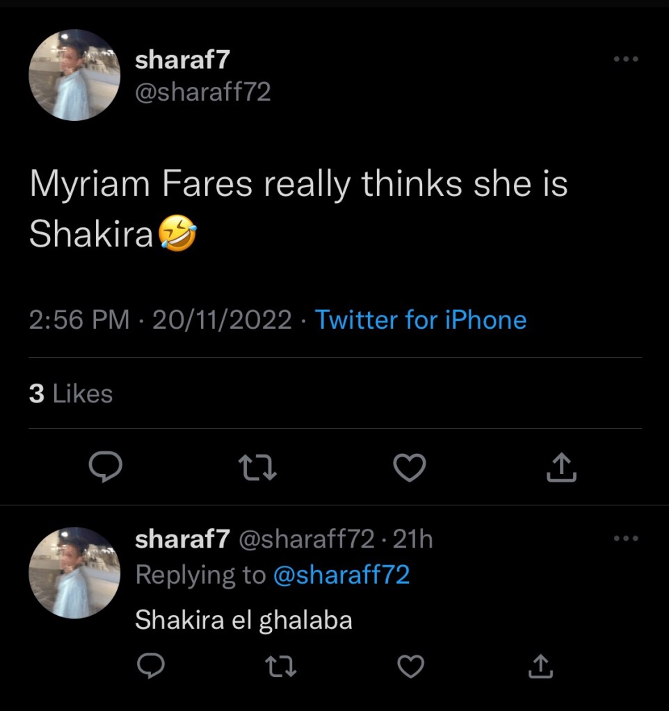Click the 'Twitter for iPhone' link
Viewport: 669px width, 711px height.
tap(421, 320)
